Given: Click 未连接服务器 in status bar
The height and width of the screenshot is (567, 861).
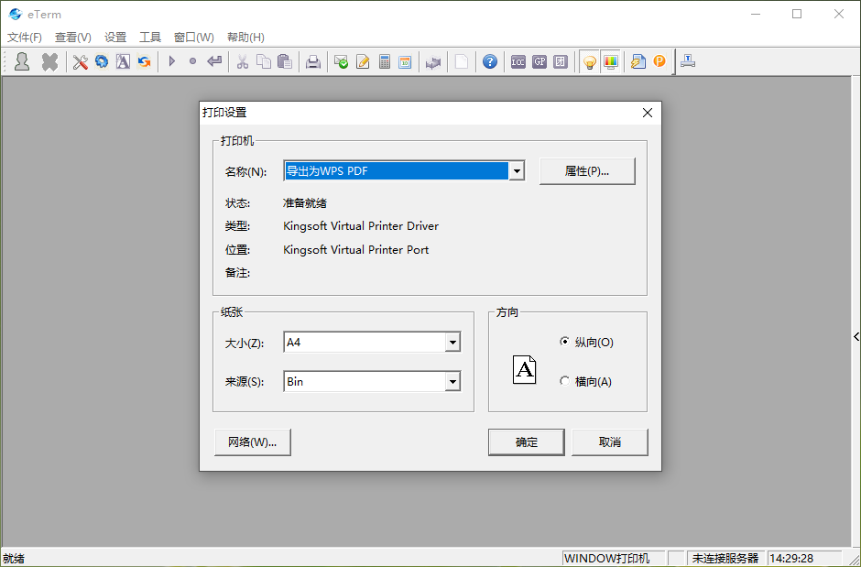Looking at the screenshot, I should tap(725, 559).
